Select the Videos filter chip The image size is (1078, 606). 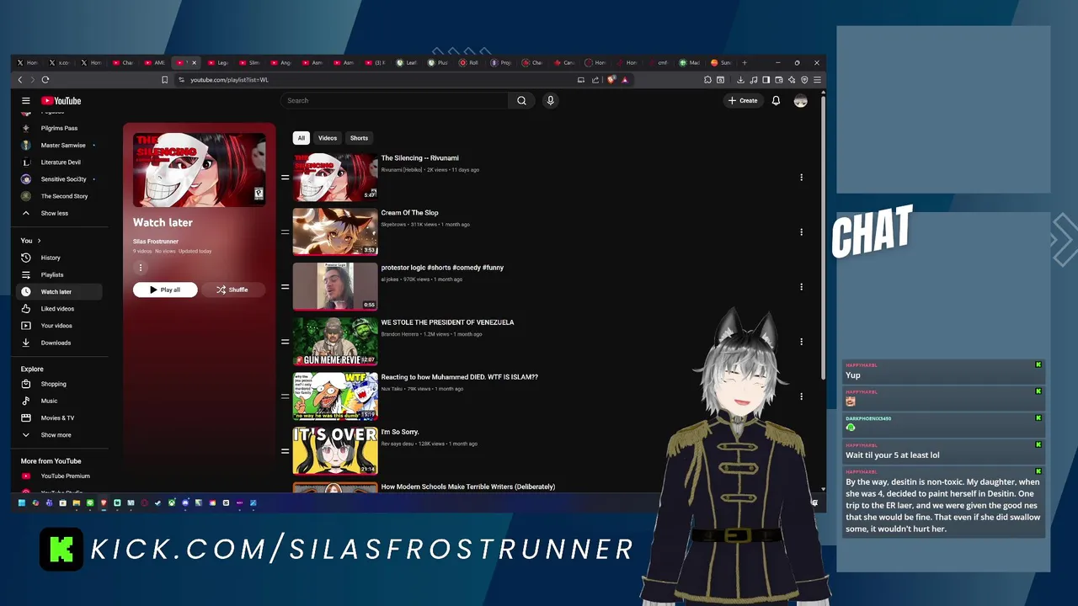[x=328, y=138]
